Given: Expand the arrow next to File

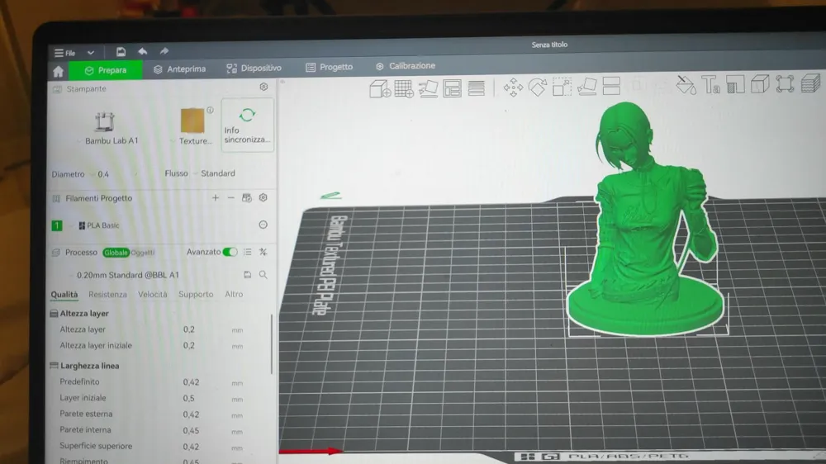Looking at the screenshot, I should 91,53.
